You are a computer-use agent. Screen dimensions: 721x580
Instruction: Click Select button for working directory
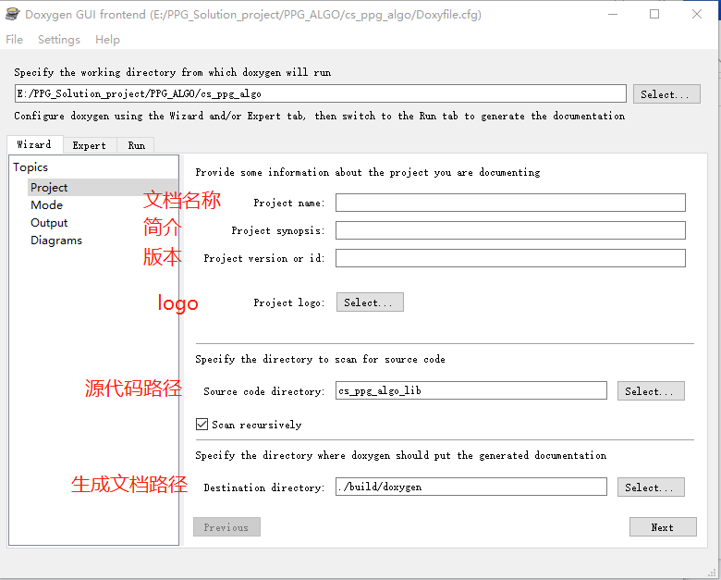tap(666, 94)
